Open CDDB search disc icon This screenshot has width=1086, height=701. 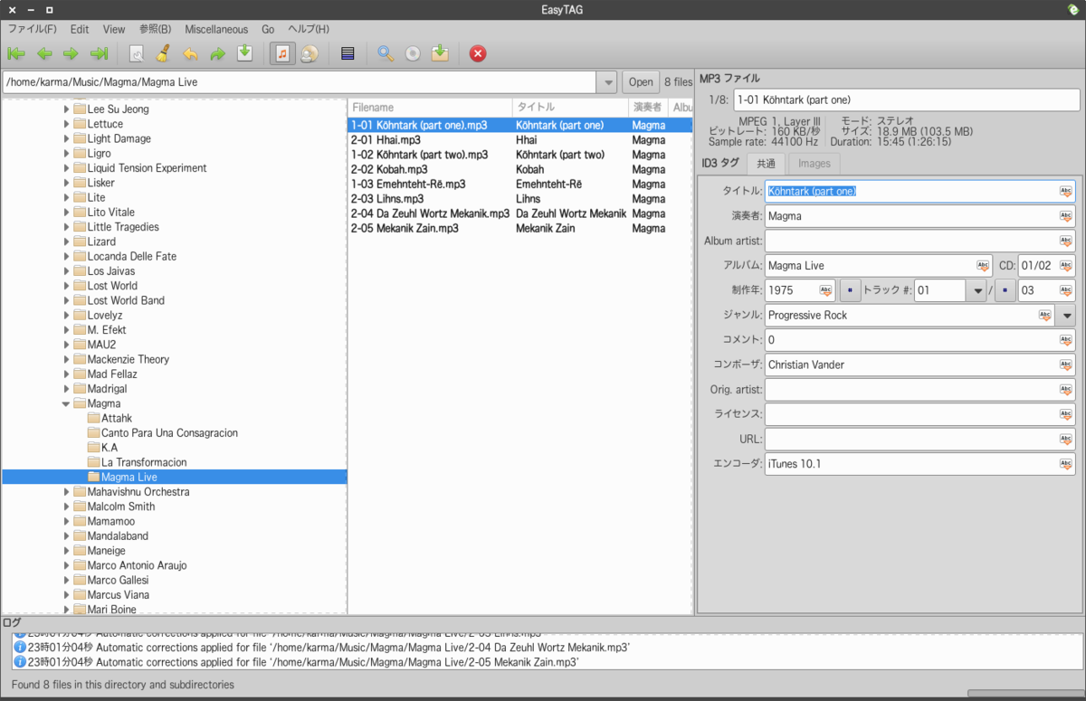[x=413, y=53]
